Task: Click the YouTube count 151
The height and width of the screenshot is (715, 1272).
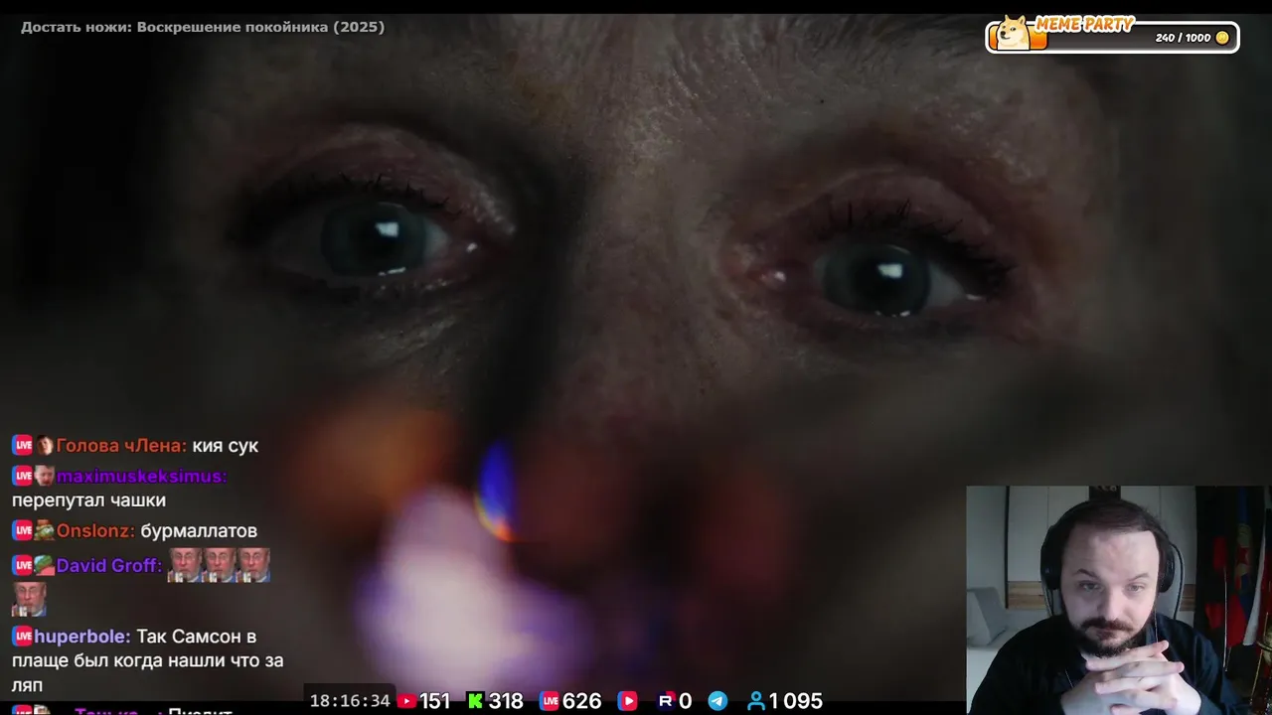Action: [434, 701]
